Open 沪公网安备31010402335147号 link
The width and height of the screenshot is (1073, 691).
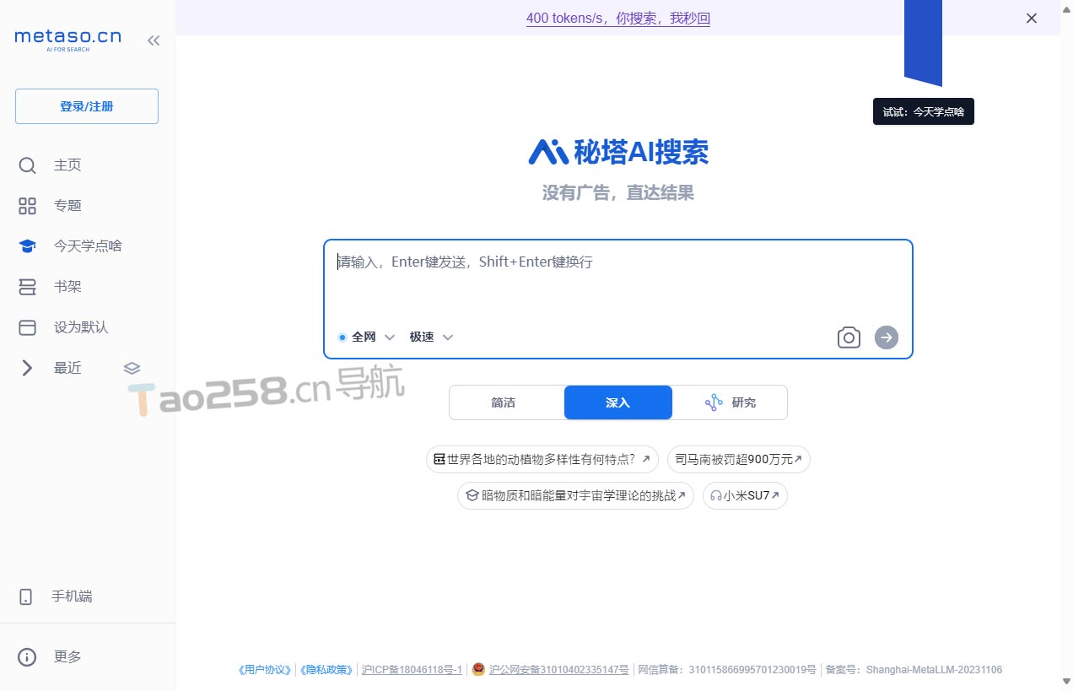559,670
